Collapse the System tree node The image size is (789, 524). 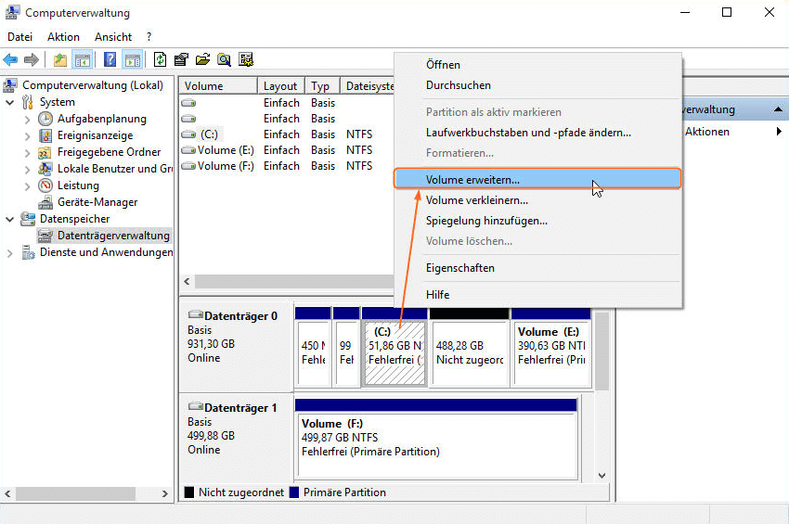pos(10,102)
